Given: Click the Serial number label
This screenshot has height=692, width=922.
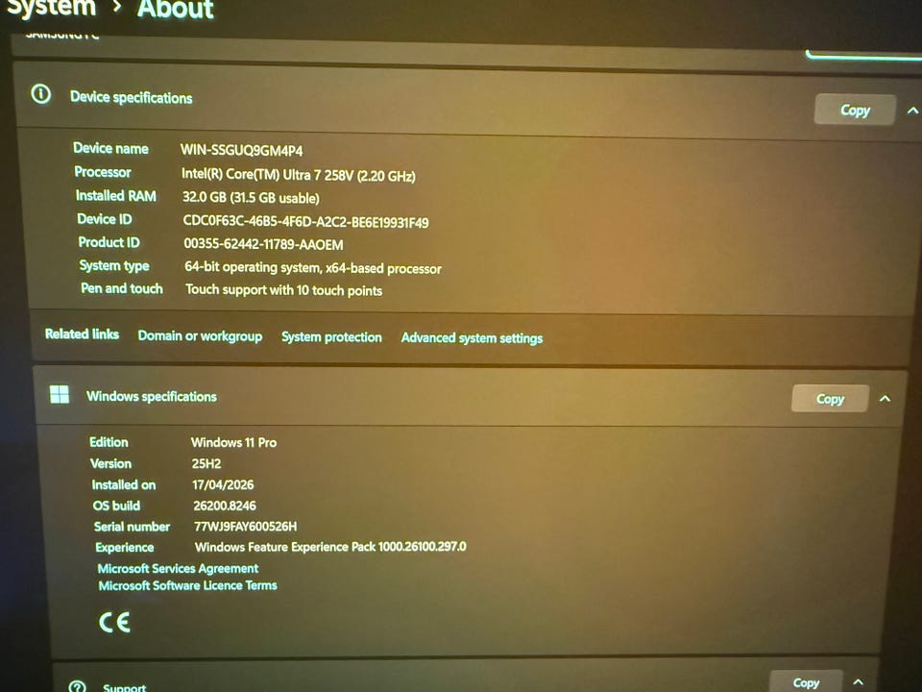Looking at the screenshot, I should (x=132, y=527).
